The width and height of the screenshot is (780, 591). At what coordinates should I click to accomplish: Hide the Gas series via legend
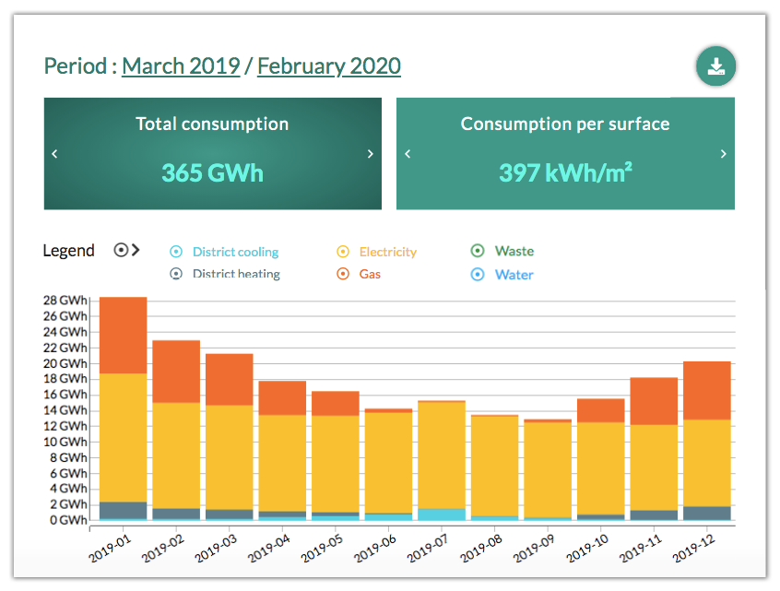tap(343, 274)
